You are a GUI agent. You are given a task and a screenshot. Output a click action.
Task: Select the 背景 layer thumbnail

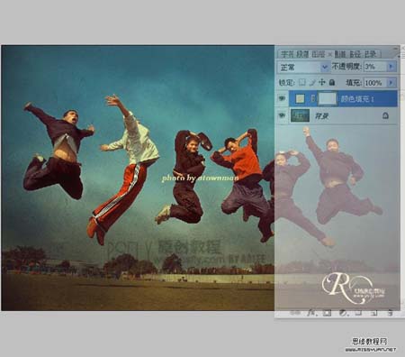[300, 115]
